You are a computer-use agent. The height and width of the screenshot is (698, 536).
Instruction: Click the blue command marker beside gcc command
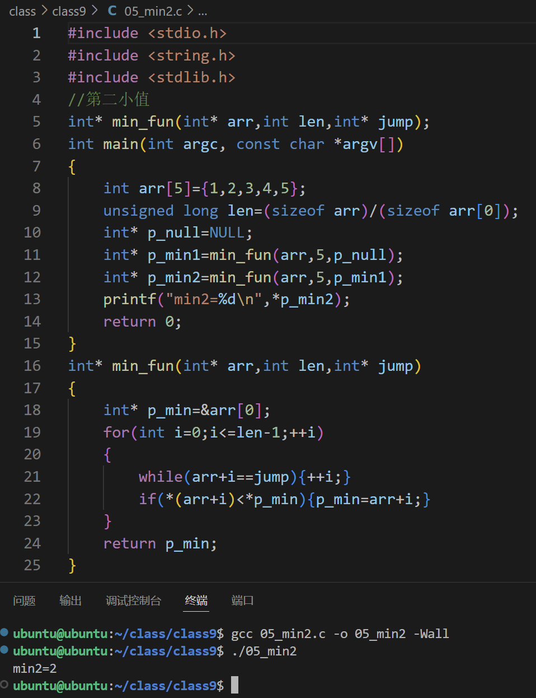click(5, 633)
